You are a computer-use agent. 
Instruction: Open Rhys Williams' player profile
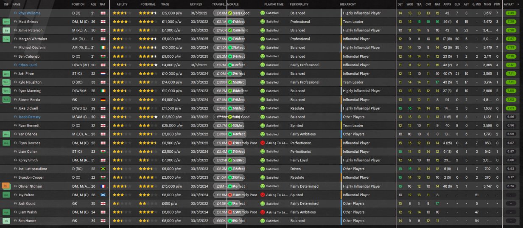click(x=29, y=13)
